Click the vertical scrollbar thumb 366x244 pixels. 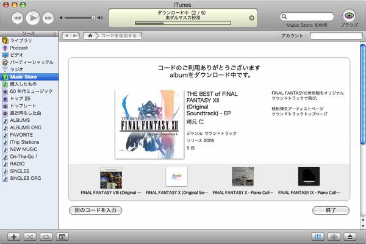click(x=363, y=94)
